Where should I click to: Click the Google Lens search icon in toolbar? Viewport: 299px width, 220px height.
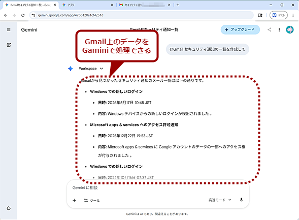coord(260,15)
